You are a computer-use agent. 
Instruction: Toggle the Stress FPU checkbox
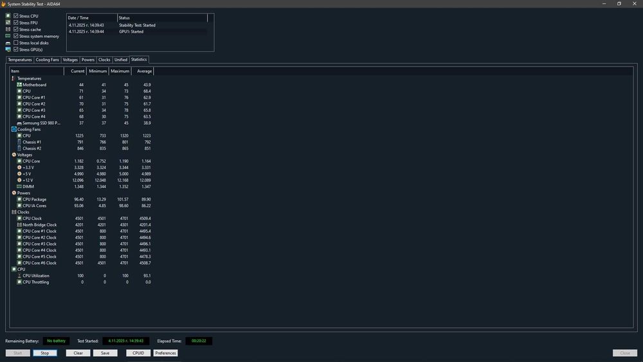[16, 23]
